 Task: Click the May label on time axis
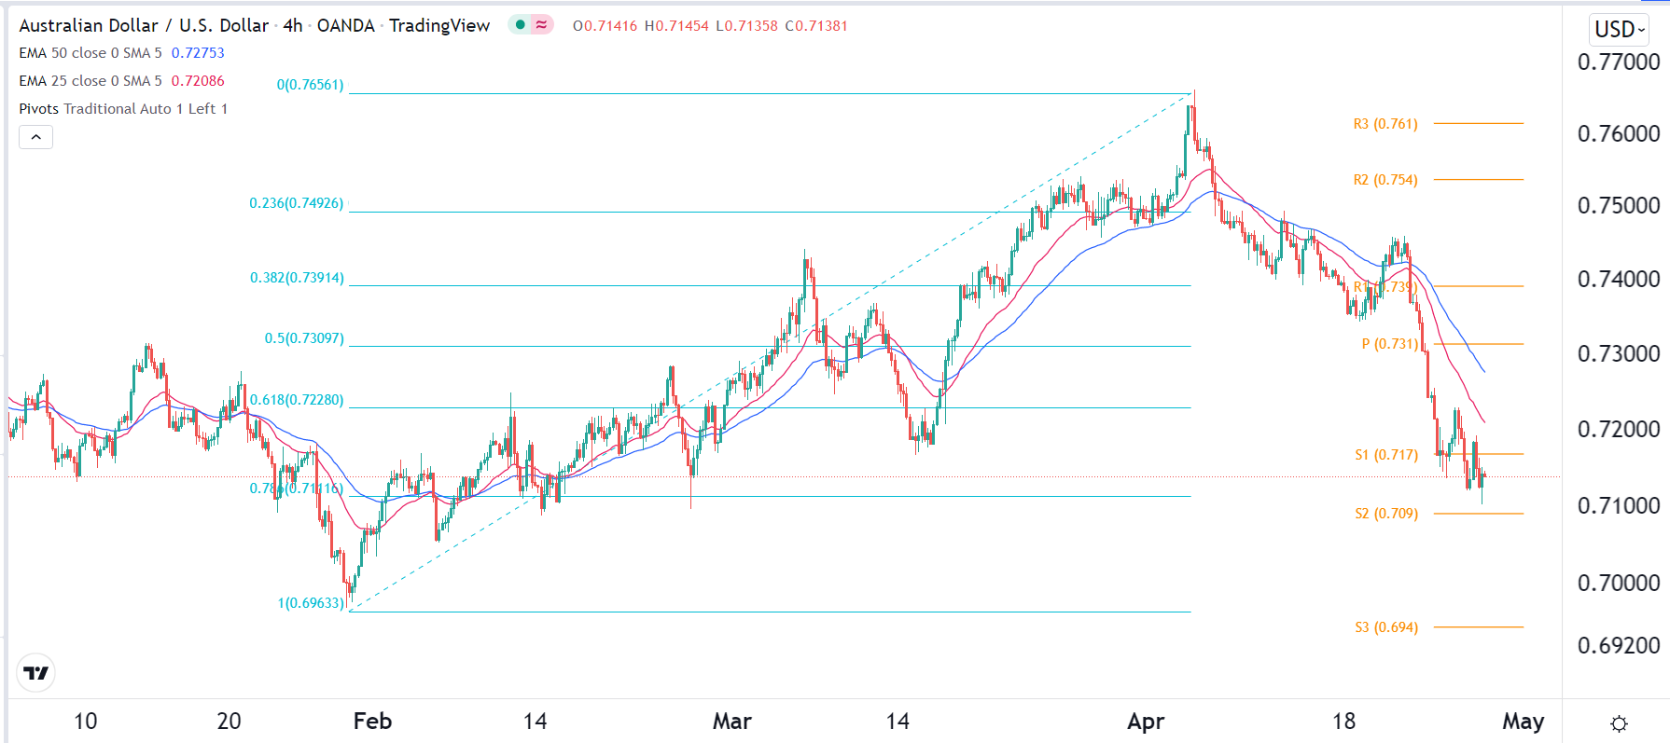coord(1523,722)
